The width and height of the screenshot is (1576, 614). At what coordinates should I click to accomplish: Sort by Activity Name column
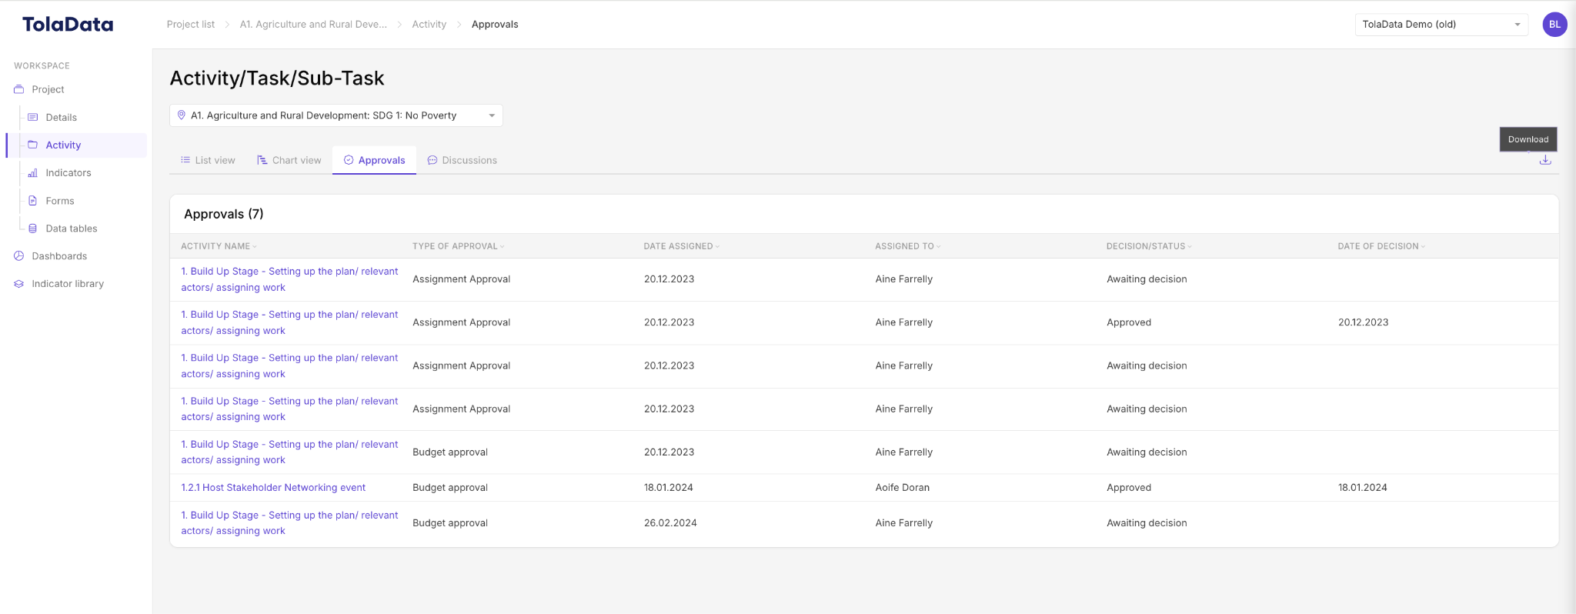tap(219, 246)
